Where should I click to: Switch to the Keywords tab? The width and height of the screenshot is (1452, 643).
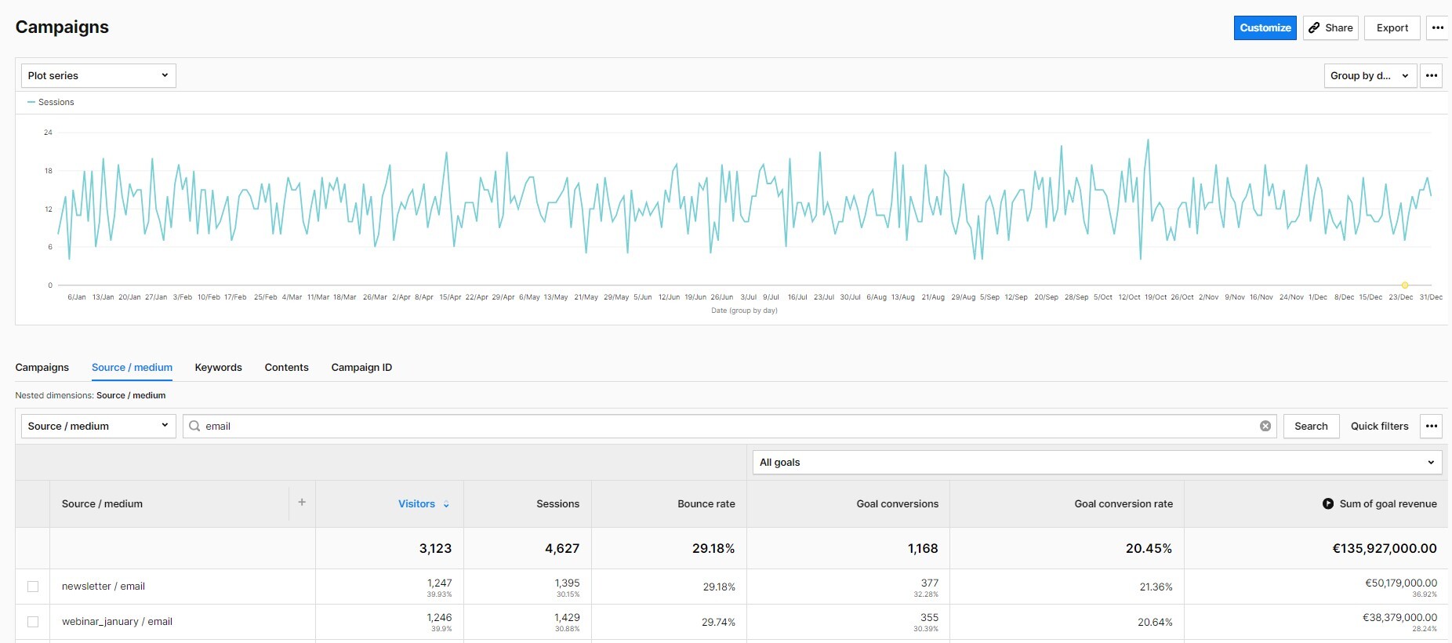[218, 368]
